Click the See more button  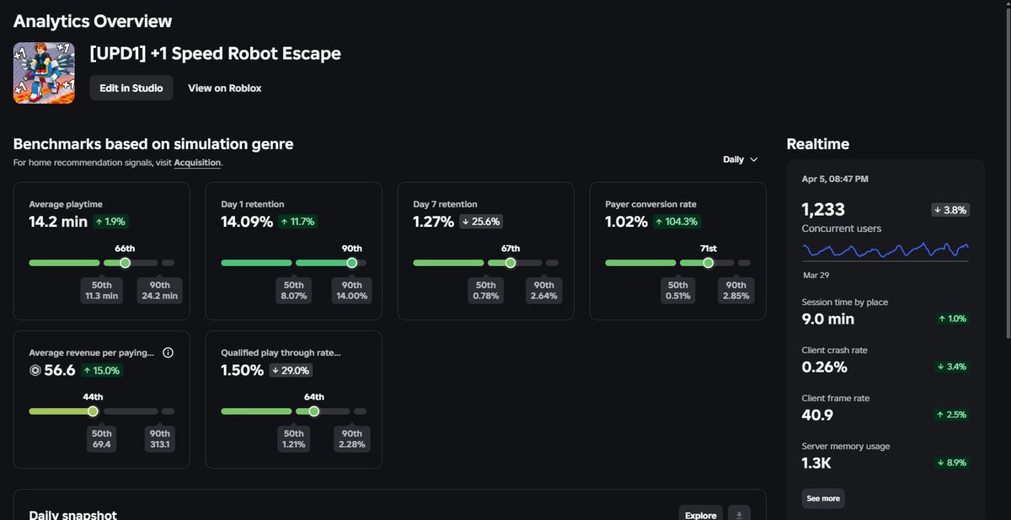tap(823, 498)
